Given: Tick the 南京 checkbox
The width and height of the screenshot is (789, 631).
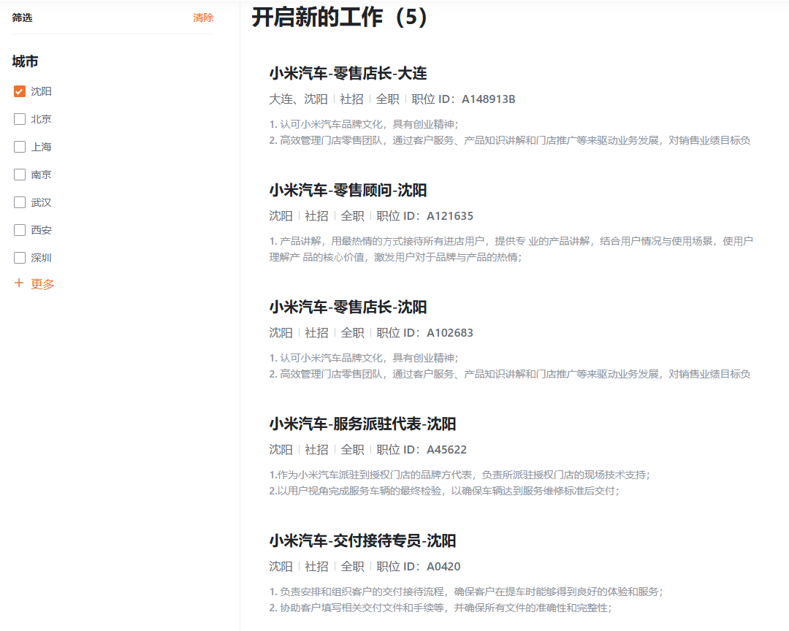Looking at the screenshot, I should point(20,175).
